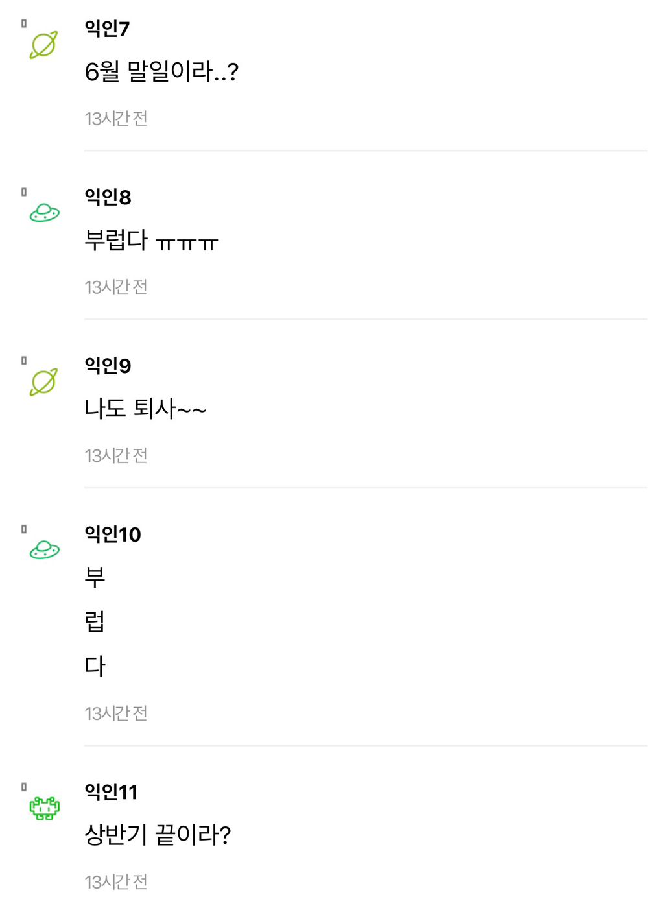This screenshot has width=664, height=910.
Task: Open 익인11's space invader avatar icon
Action: [44, 808]
